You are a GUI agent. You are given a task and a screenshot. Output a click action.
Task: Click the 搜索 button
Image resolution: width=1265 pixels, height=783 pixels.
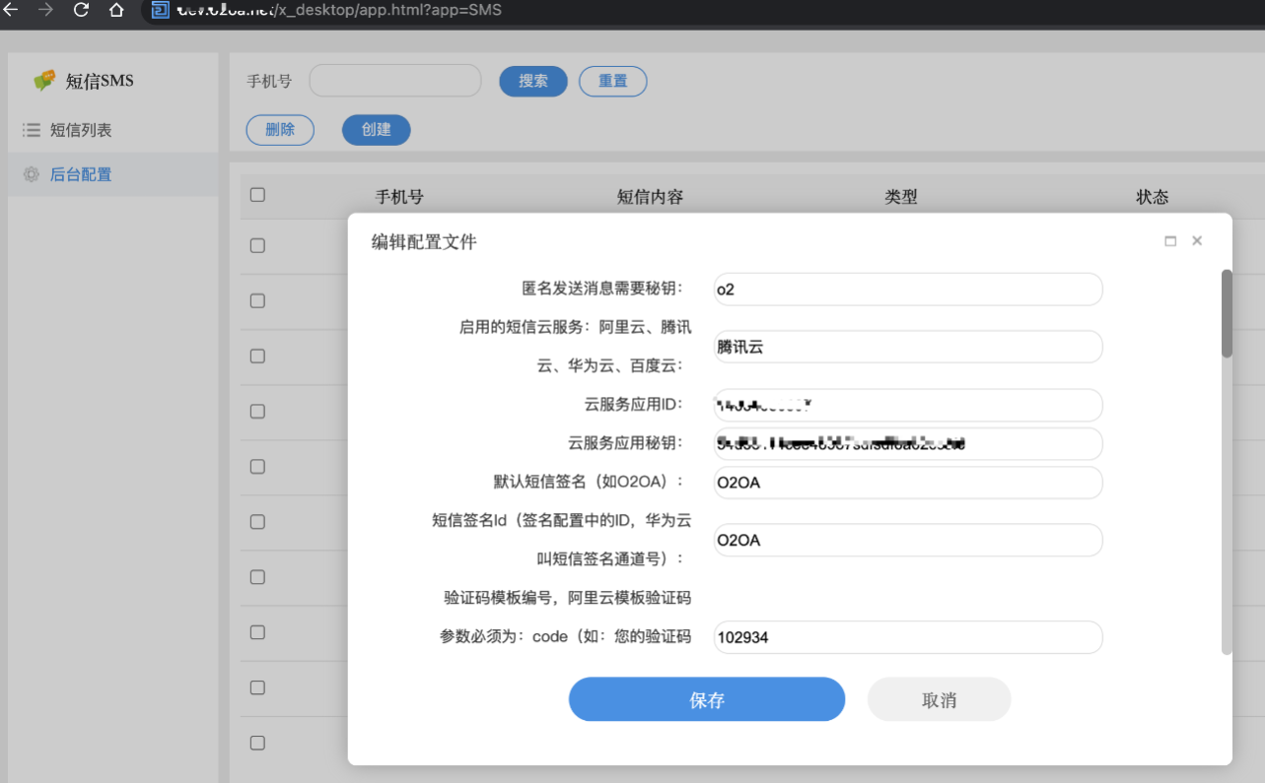click(533, 81)
